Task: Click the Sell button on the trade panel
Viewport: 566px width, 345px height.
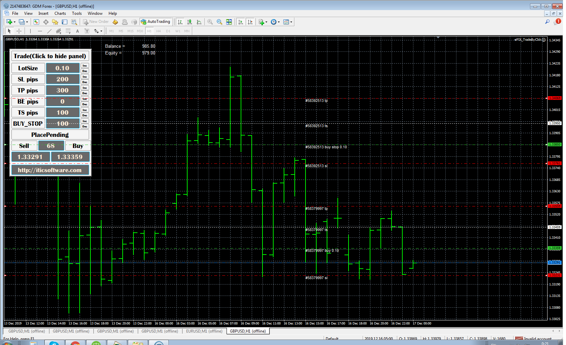Action: tap(24, 146)
